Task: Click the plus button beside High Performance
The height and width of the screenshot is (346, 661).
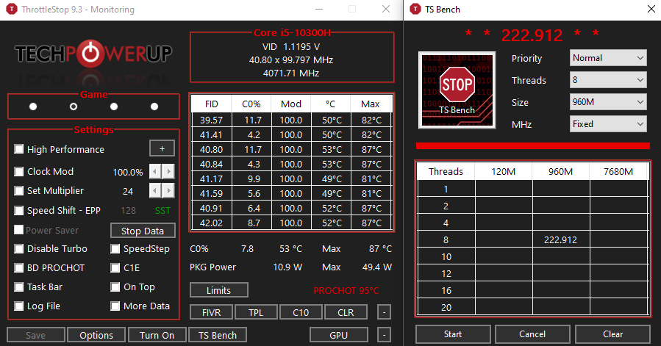Action: click(x=162, y=148)
